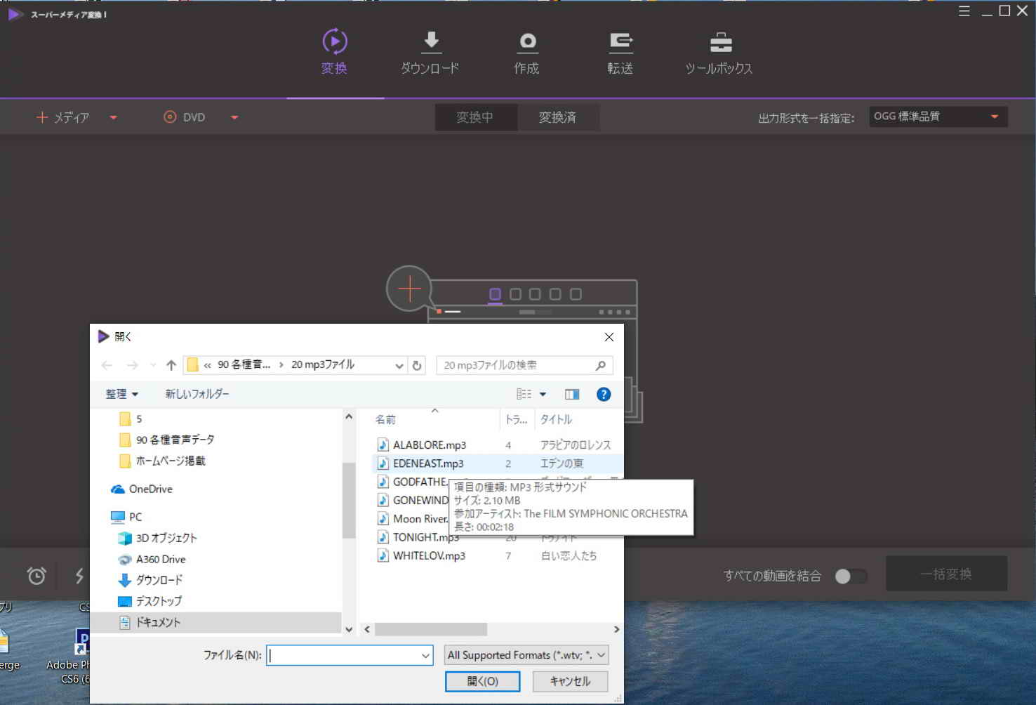Expand the dropdown arrow next to メディア
The height and width of the screenshot is (705, 1036).
pos(114,118)
